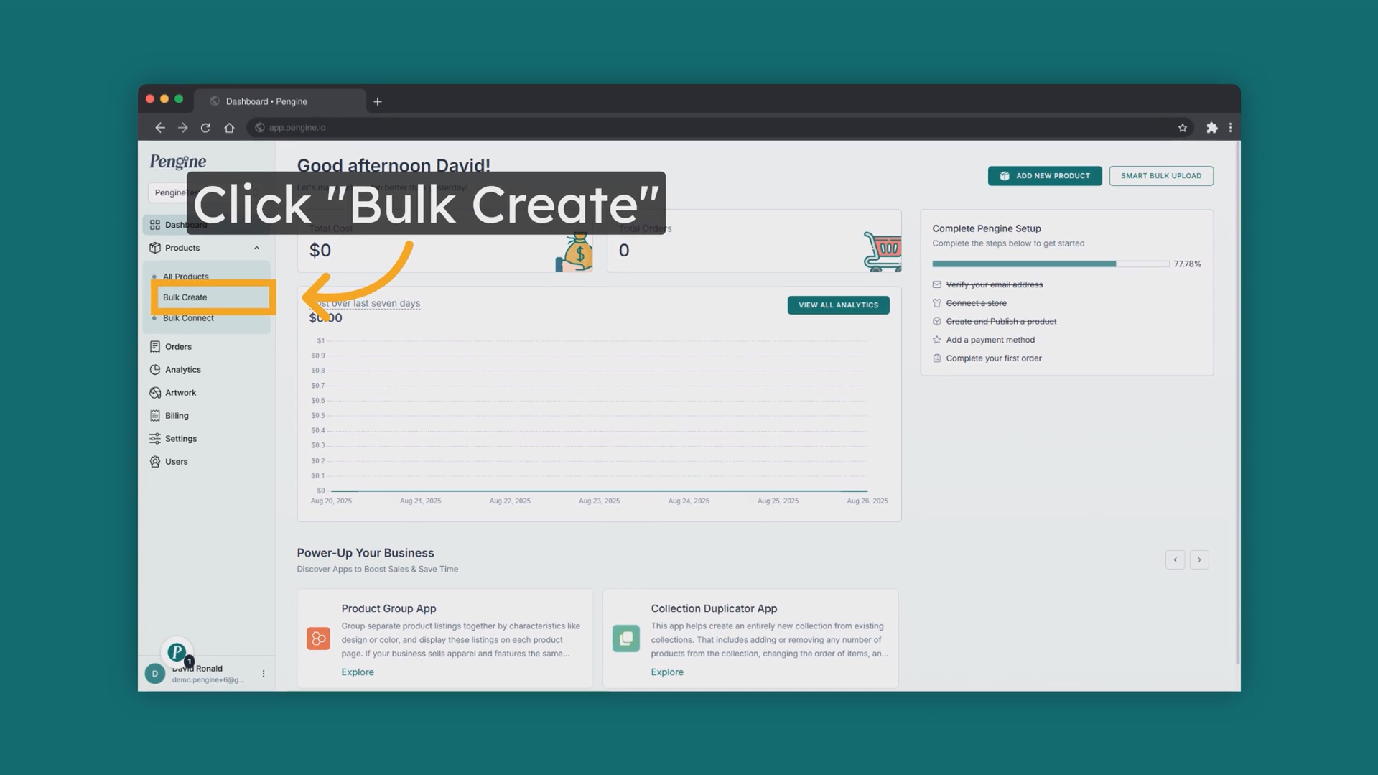Click next arrow in Power-Up carousel
The image size is (1378, 775).
click(1198, 560)
